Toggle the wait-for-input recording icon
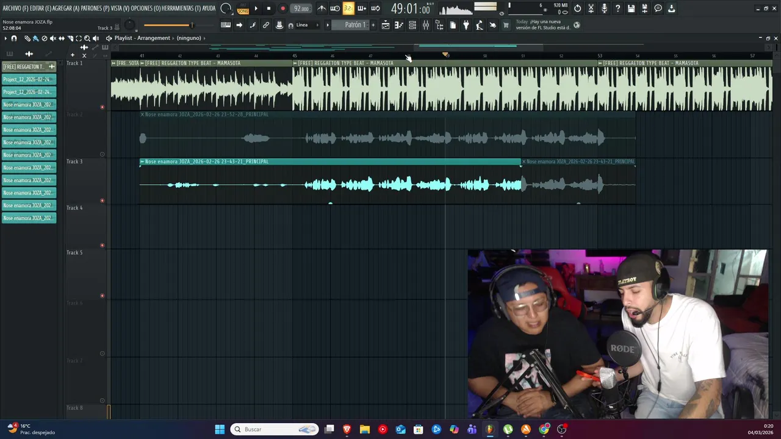This screenshot has height=439, width=781. coord(335,9)
